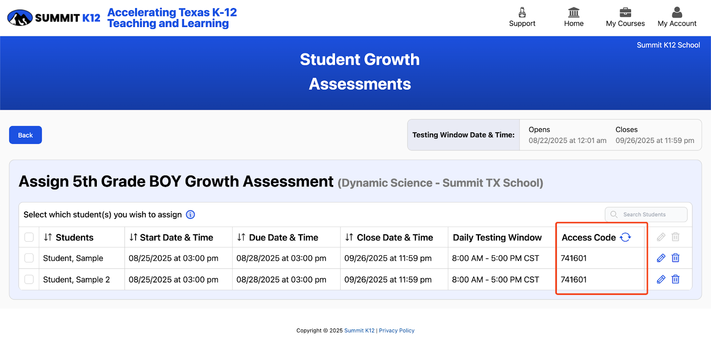Click the Student, Sample 2 name cell
Viewport: 711px width, 353px height.
(x=76, y=279)
